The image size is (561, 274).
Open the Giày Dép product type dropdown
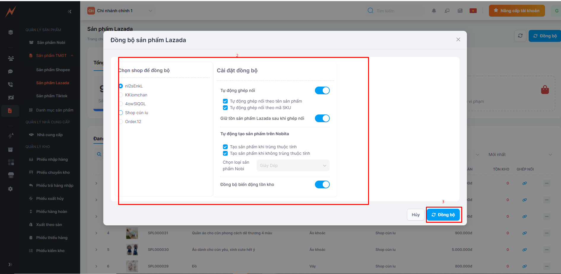[x=293, y=165]
